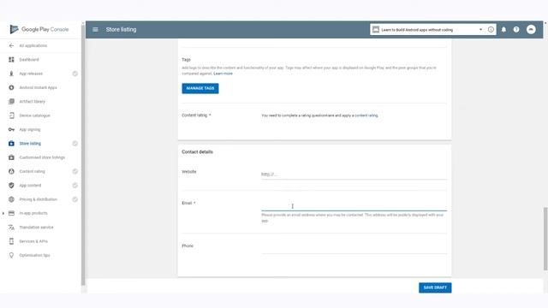This screenshot has width=548, height=308.
Task: Open Services & APIs icon
Action: pos(11,241)
